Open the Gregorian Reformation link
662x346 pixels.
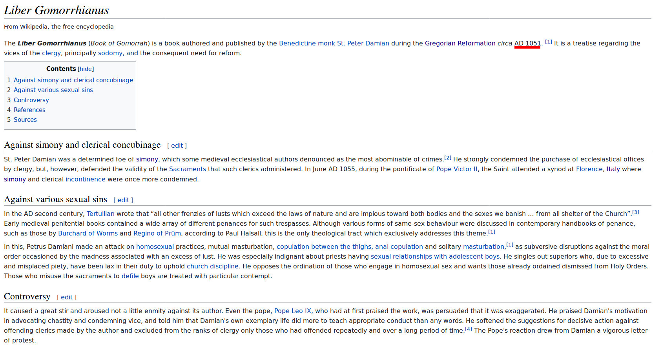(460, 43)
